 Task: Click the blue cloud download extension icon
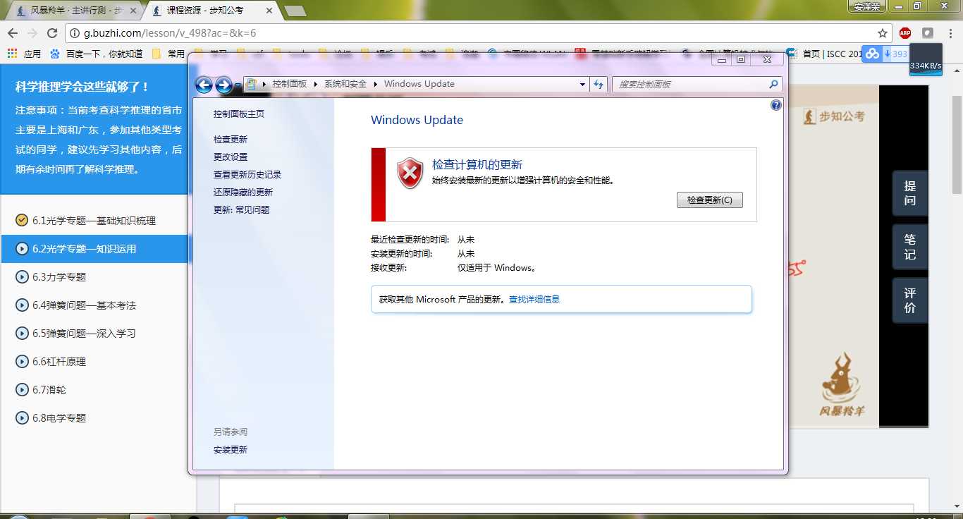pyautogui.click(x=873, y=54)
